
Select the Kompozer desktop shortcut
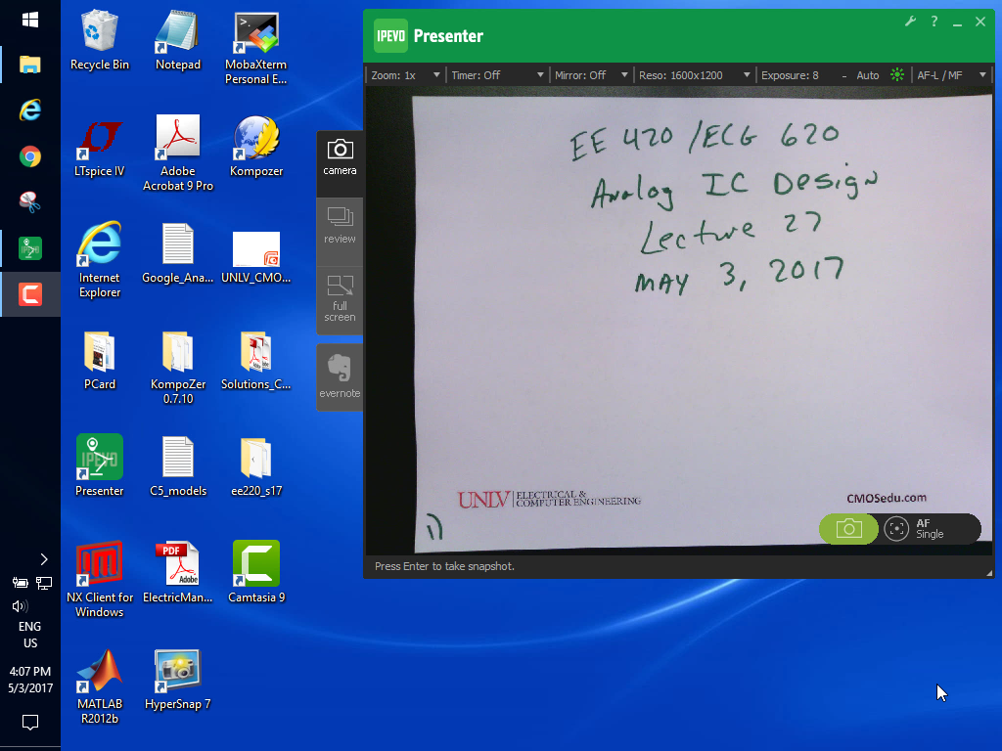[x=255, y=147]
